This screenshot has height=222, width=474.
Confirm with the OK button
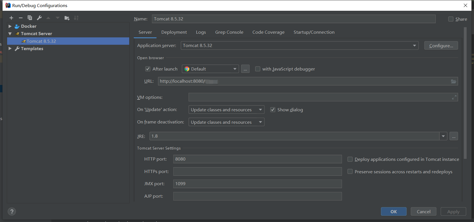click(394, 212)
